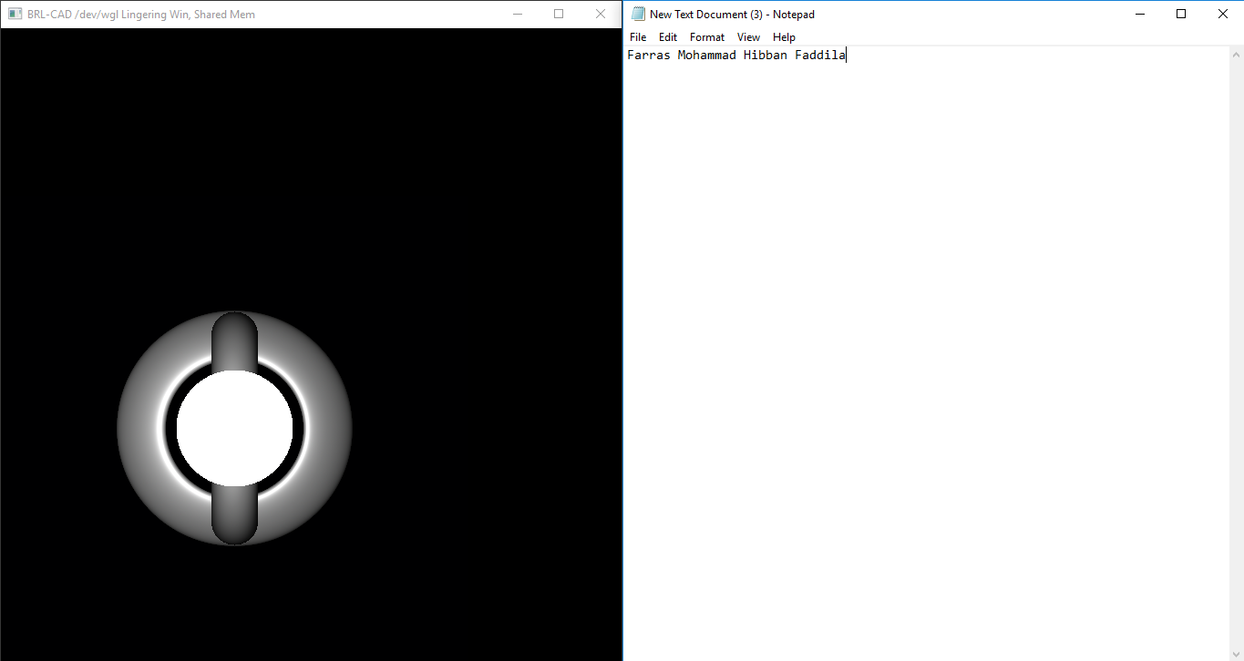Close the BRL-CAD framebuffer window

point(601,14)
